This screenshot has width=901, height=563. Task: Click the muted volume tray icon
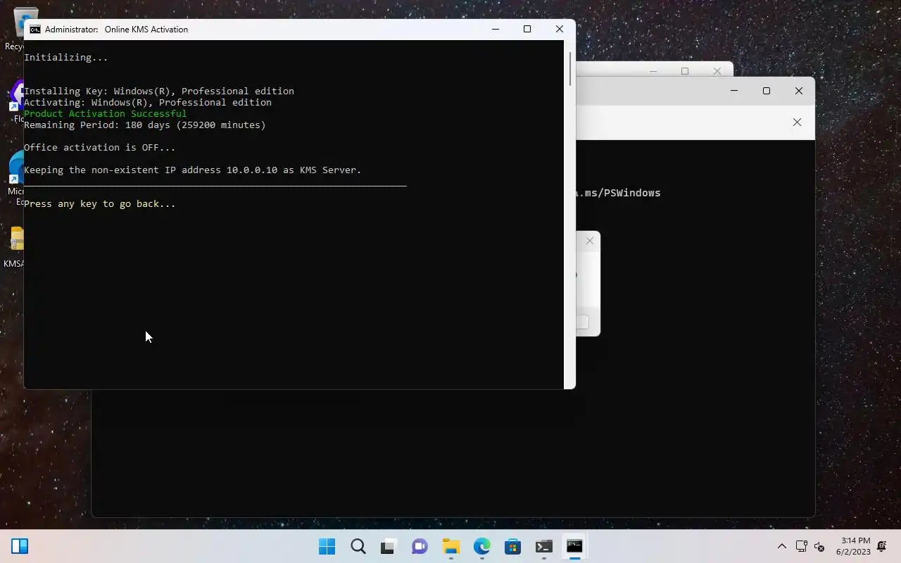pos(819,546)
